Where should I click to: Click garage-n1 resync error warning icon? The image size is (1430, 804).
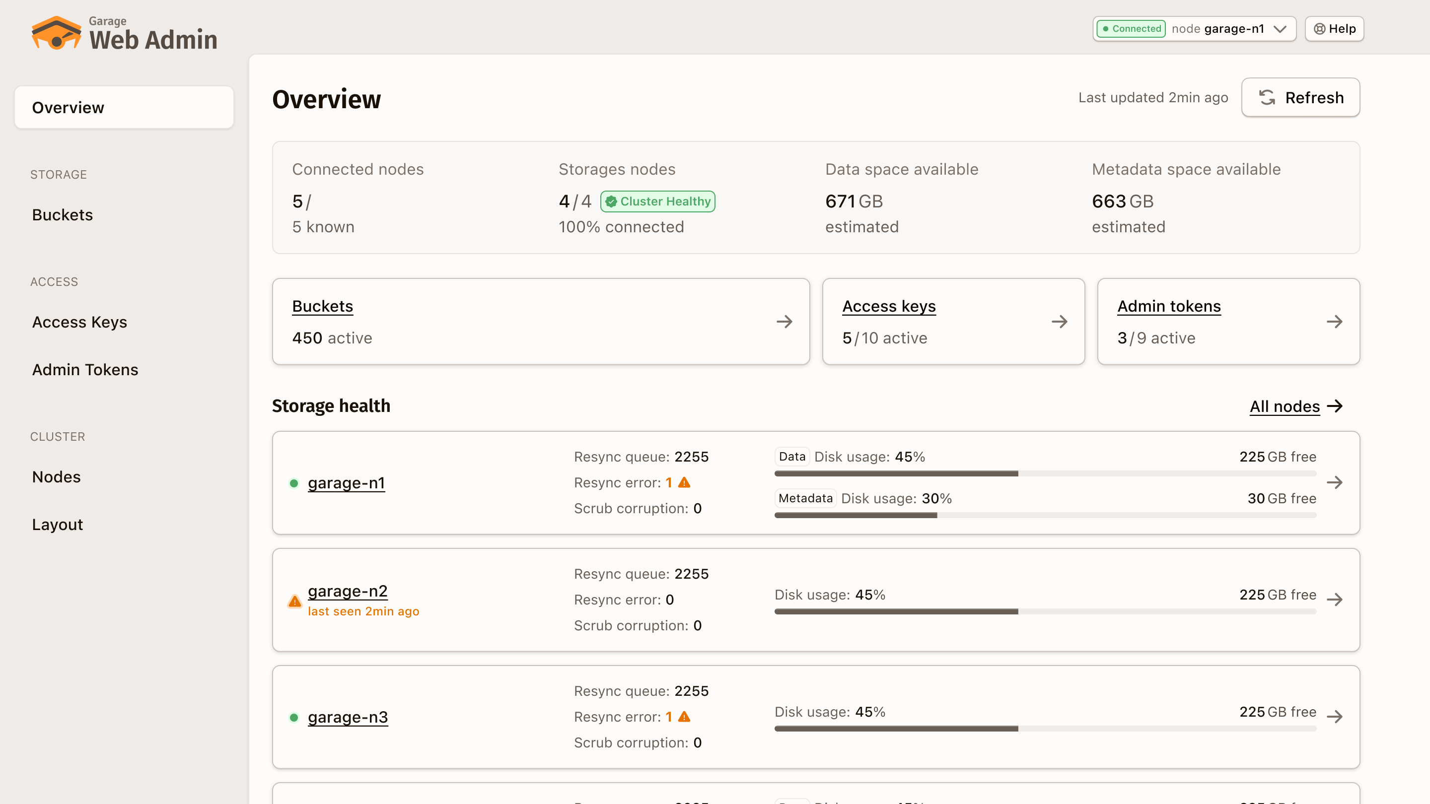(x=685, y=482)
